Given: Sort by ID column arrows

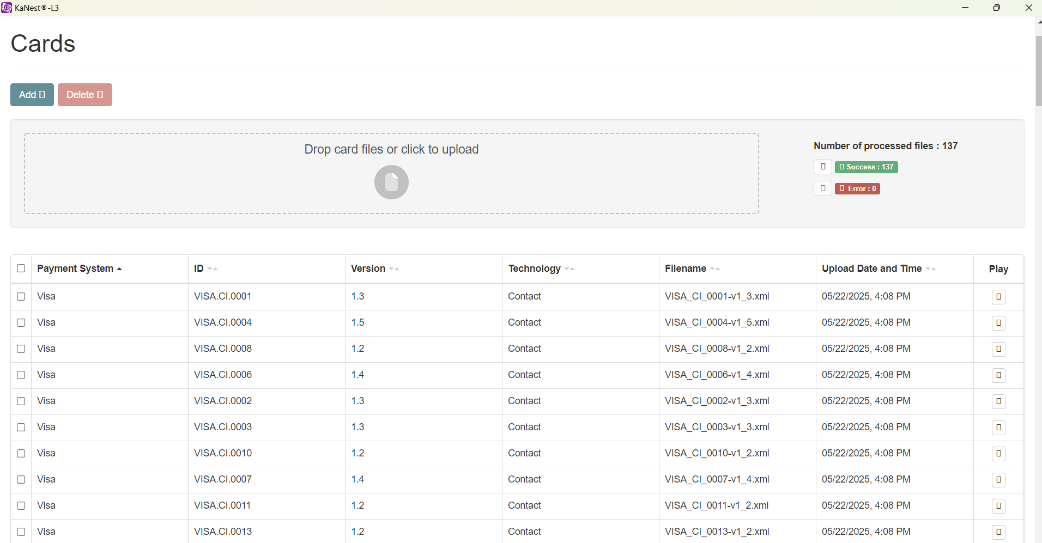Looking at the screenshot, I should 213,269.
